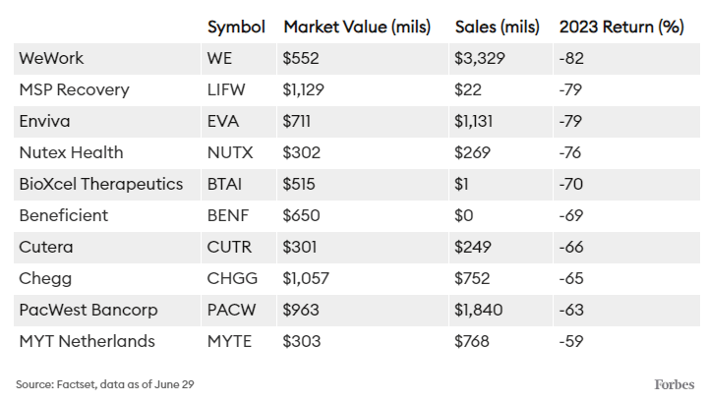Click the MYT Netherlands name

click(87, 341)
